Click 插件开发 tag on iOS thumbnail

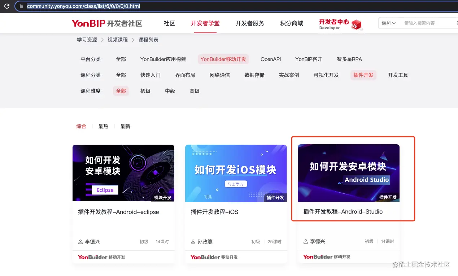[x=275, y=198]
